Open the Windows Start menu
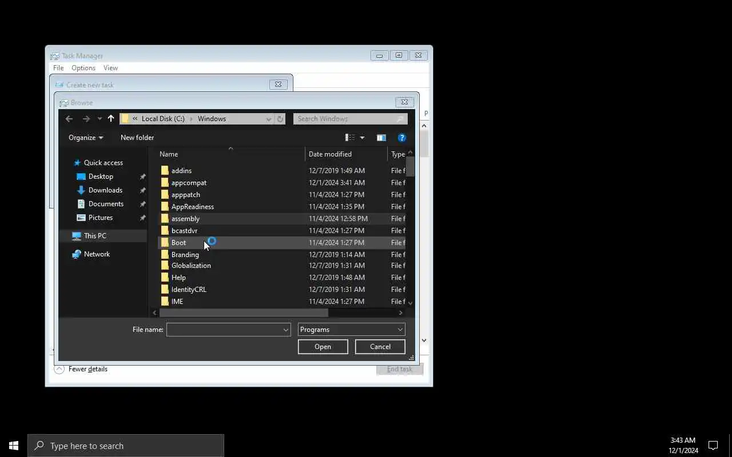The width and height of the screenshot is (732, 457). (x=14, y=446)
